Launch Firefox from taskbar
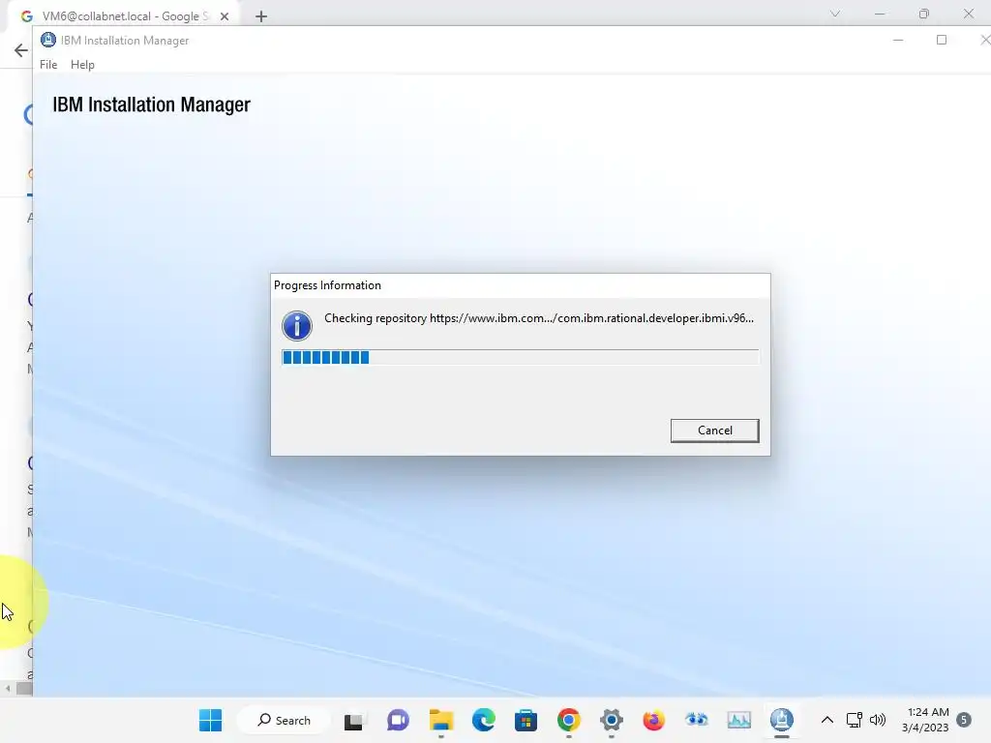991x743 pixels. click(x=653, y=720)
